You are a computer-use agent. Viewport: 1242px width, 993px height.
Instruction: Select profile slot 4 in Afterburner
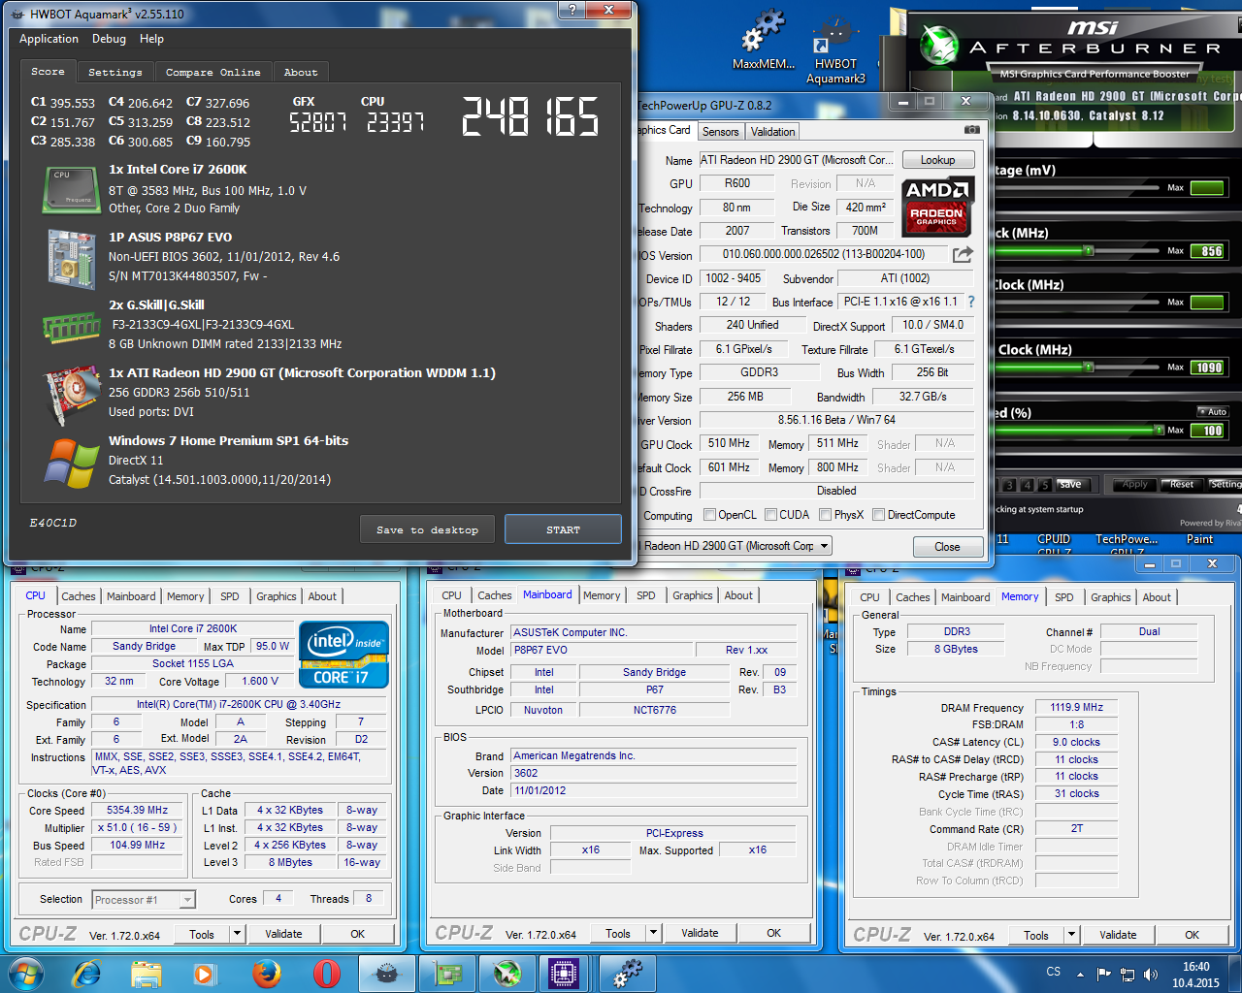click(x=1028, y=485)
